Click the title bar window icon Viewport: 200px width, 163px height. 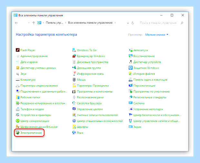[15, 15]
